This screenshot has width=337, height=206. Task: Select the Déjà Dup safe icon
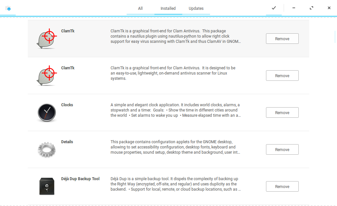tap(47, 186)
